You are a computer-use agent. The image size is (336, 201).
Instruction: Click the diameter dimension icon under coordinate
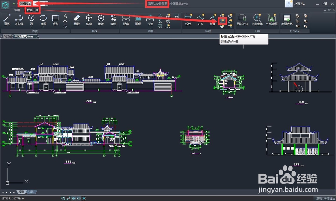tap(222, 26)
